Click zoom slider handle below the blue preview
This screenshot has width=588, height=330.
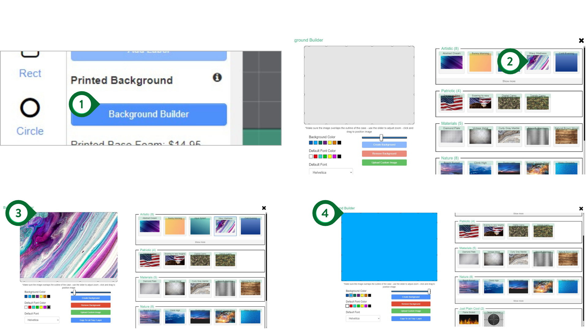tap(429, 291)
